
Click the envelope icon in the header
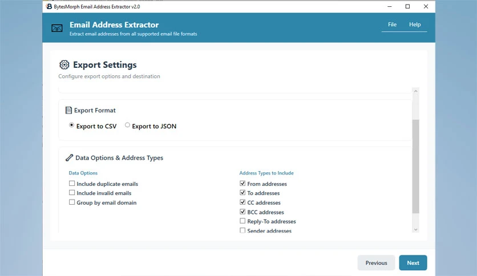click(57, 29)
